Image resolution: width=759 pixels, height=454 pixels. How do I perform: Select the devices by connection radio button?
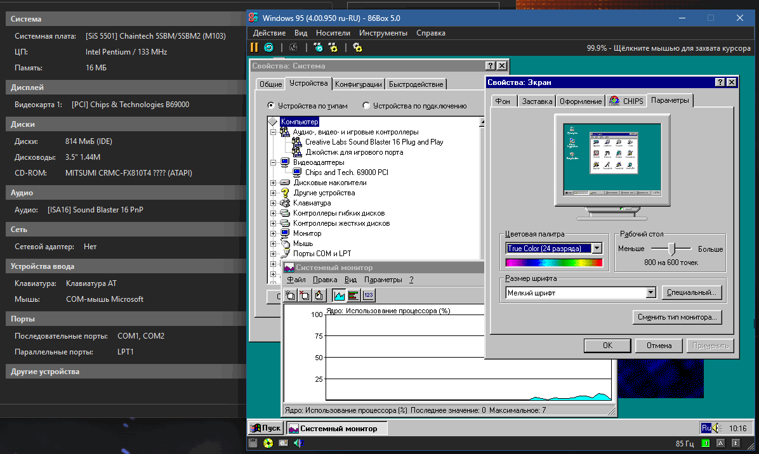pos(366,106)
